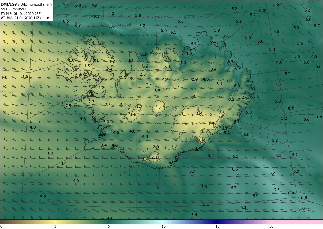Click the "1.4" value on the glacier
The height and width of the screenshot is (229, 323).
pos(199,113)
